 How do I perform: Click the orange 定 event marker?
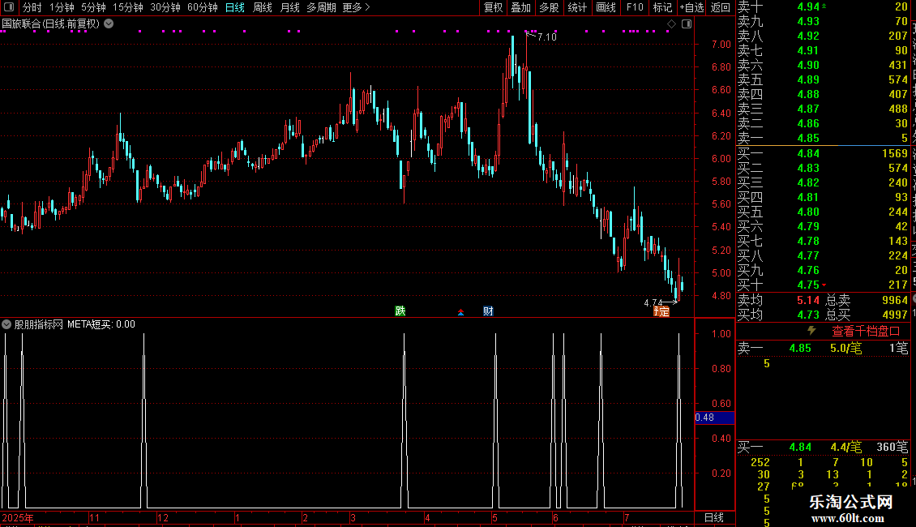[662, 311]
